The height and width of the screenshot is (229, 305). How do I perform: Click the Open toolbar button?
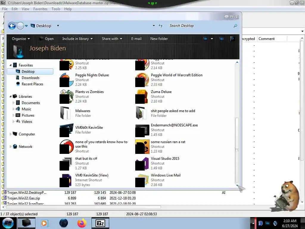click(x=46, y=39)
